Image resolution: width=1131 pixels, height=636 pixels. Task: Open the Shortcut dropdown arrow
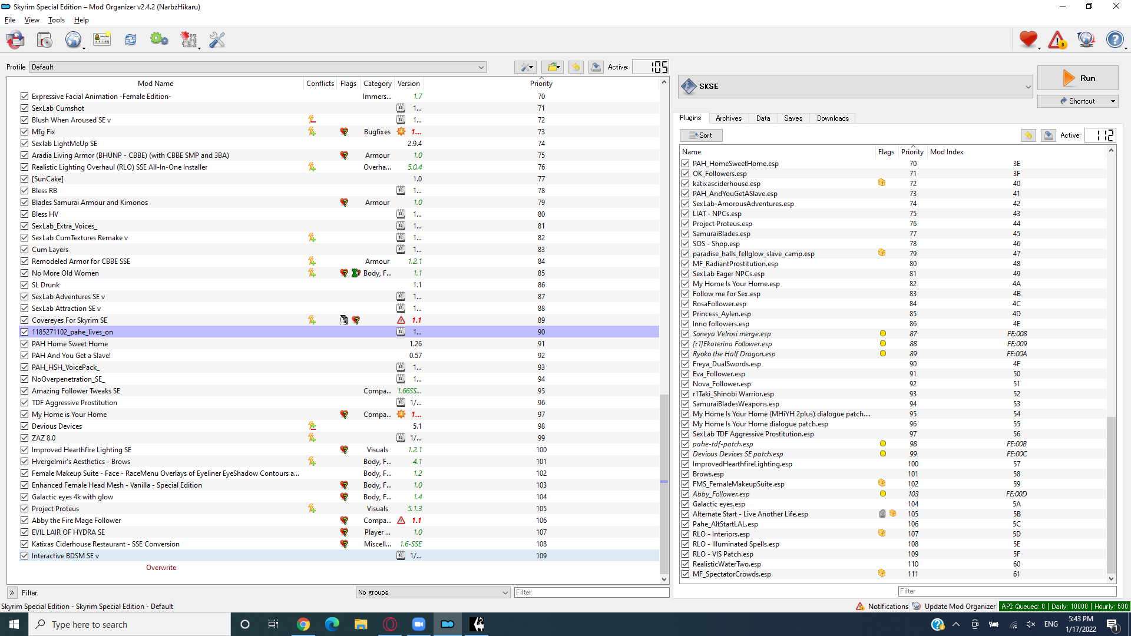click(x=1113, y=101)
